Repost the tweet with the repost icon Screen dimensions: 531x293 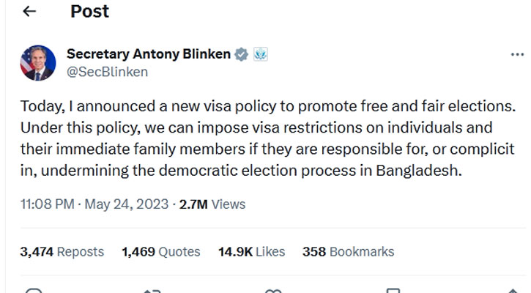coord(154,291)
